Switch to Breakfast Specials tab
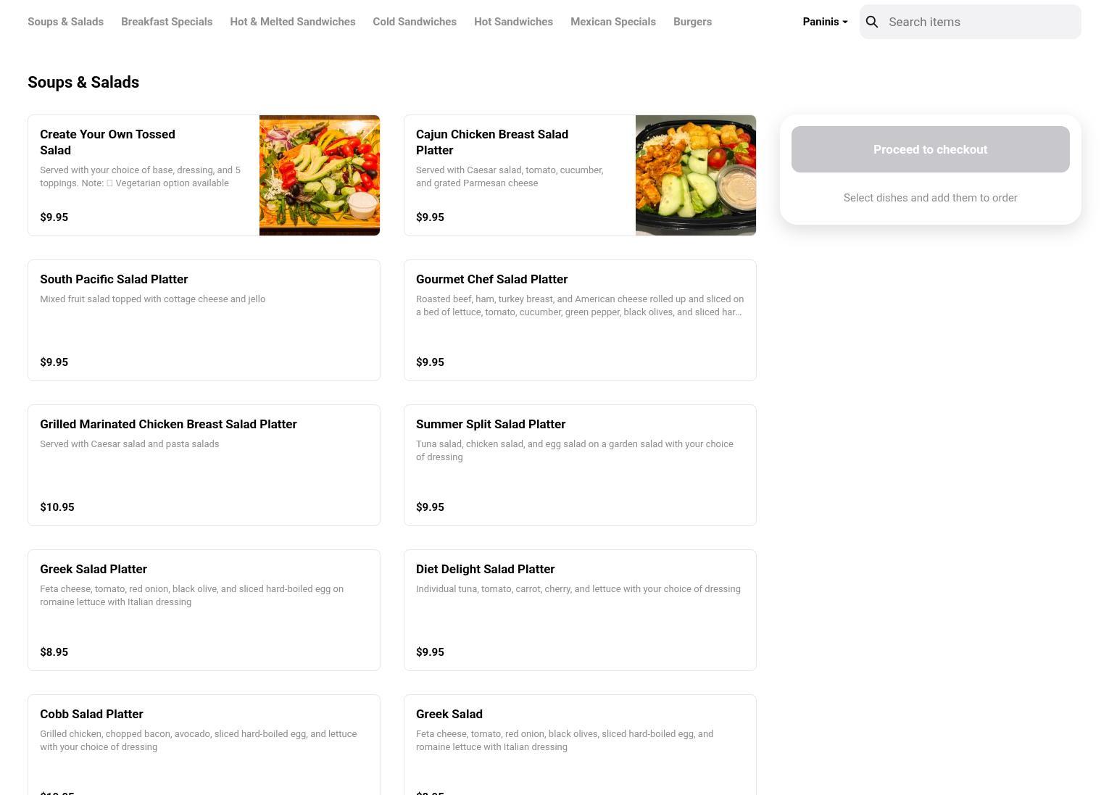The width and height of the screenshot is (1109, 795). coord(167,22)
